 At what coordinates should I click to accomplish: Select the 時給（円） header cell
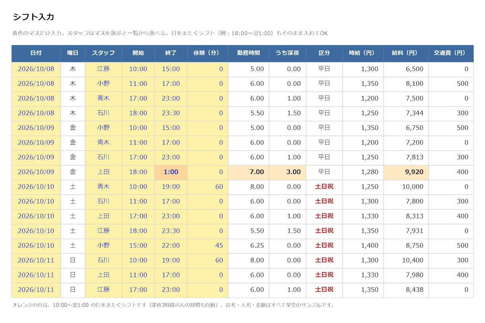[363, 53]
